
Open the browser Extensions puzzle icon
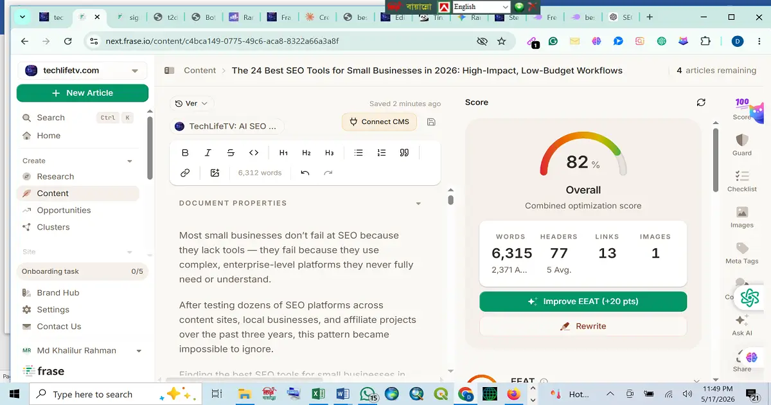705,41
